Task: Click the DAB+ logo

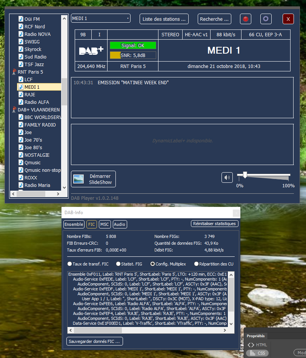Action: [x=91, y=51]
